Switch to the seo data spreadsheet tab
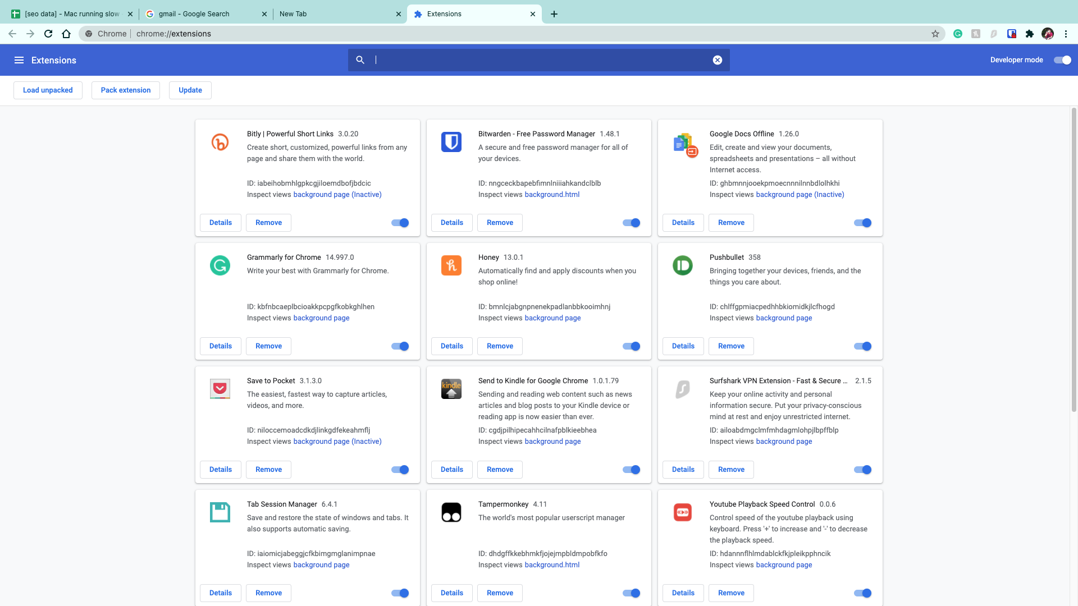The width and height of the screenshot is (1078, 606). pyautogui.click(x=70, y=14)
